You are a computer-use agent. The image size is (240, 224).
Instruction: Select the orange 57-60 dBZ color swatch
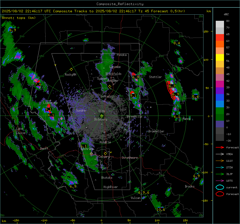pos(220,44)
